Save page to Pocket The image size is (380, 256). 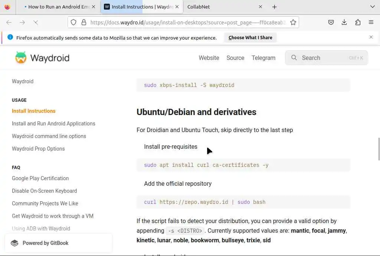coord(331,23)
